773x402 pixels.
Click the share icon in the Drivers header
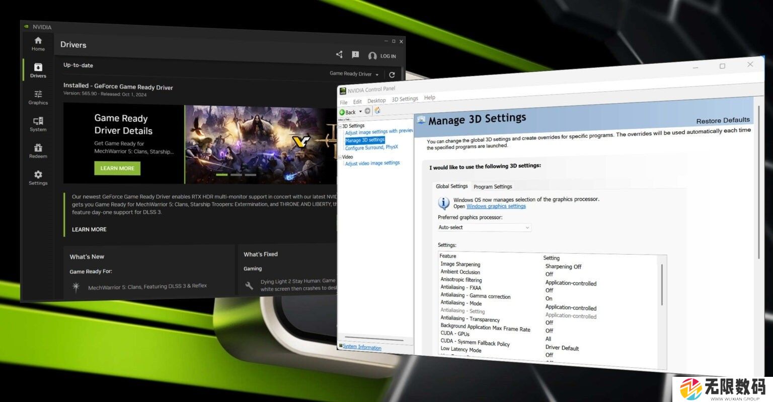pyautogui.click(x=339, y=54)
